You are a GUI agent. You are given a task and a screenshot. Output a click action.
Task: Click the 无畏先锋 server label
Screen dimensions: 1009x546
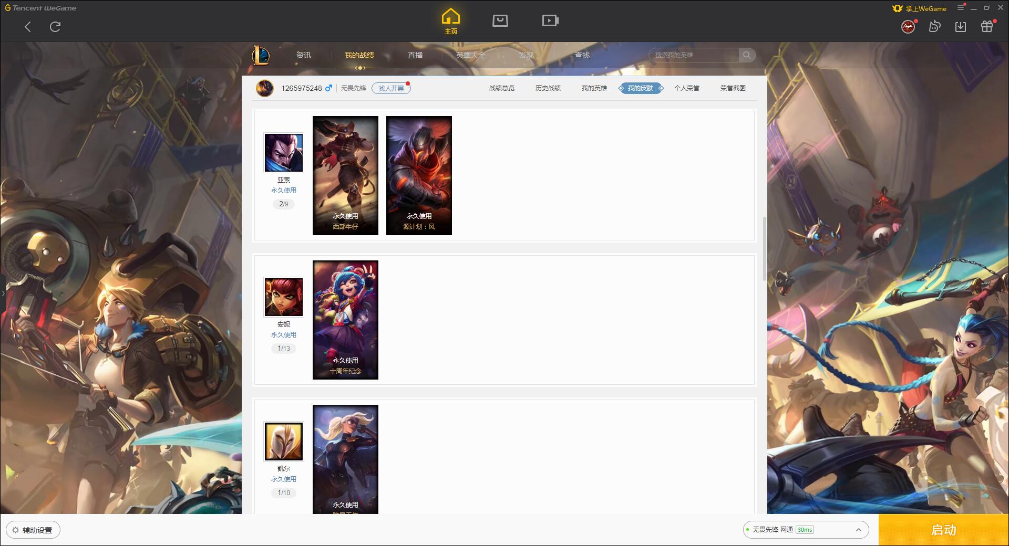click(353, 88)
